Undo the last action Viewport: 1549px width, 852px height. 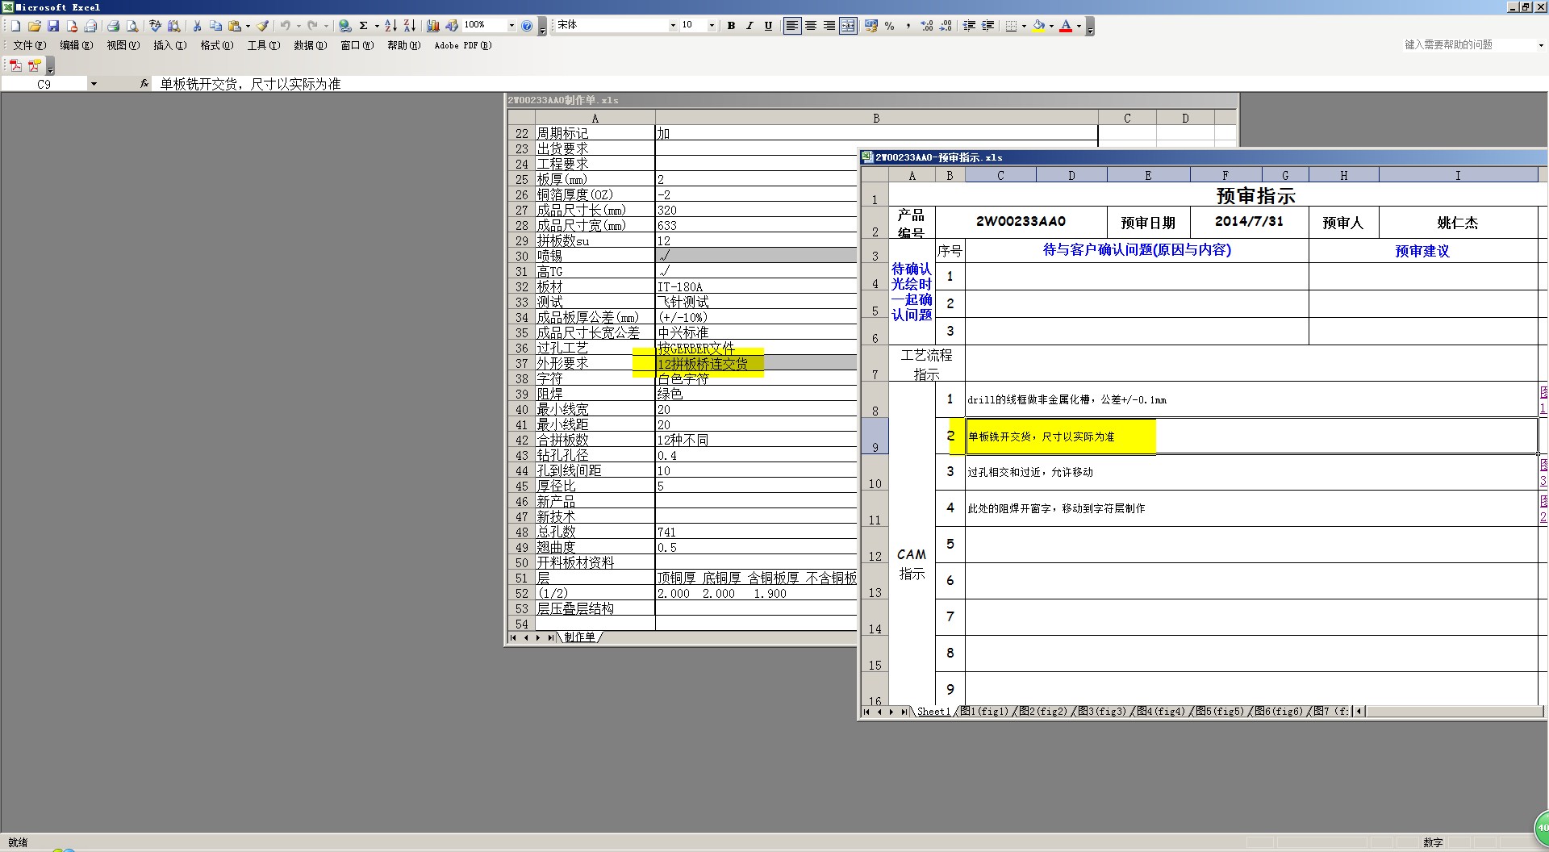[286, 26]
